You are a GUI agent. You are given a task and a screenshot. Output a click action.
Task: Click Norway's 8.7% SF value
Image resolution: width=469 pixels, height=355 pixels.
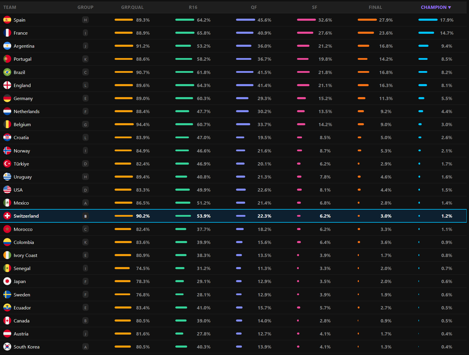point(325,151)
